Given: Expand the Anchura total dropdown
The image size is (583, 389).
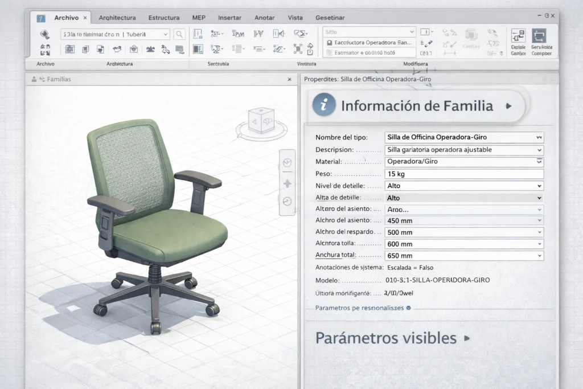Looking at the screenshot, I should pyautogui.click(x=540, y=256).
